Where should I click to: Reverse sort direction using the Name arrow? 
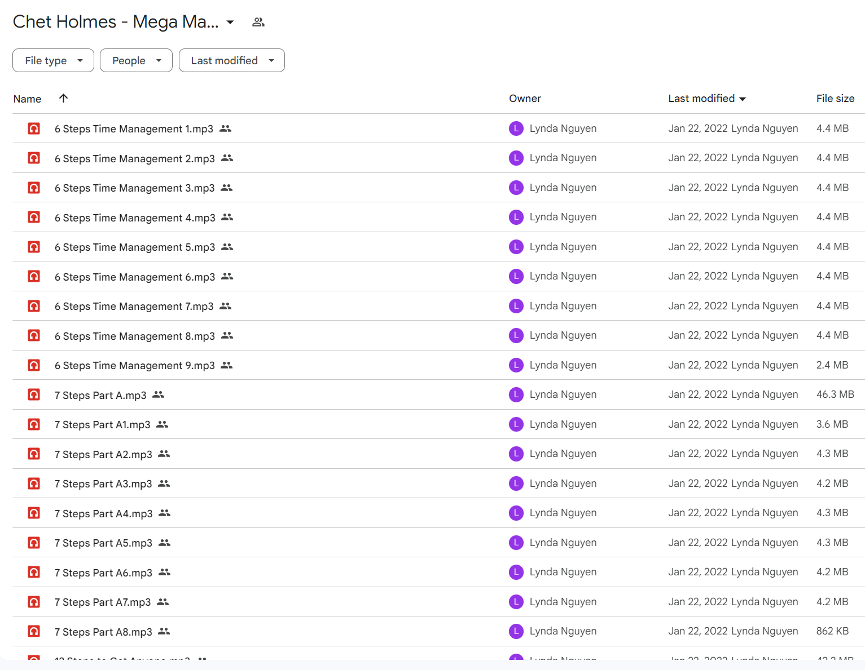63,98
